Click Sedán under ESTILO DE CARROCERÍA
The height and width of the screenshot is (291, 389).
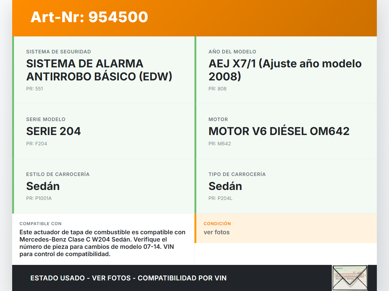pos(43,186)
